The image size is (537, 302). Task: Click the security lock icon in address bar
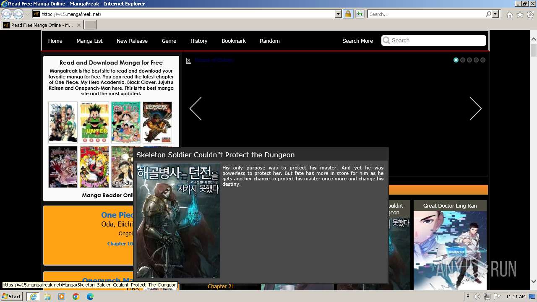tap(348, 14)
